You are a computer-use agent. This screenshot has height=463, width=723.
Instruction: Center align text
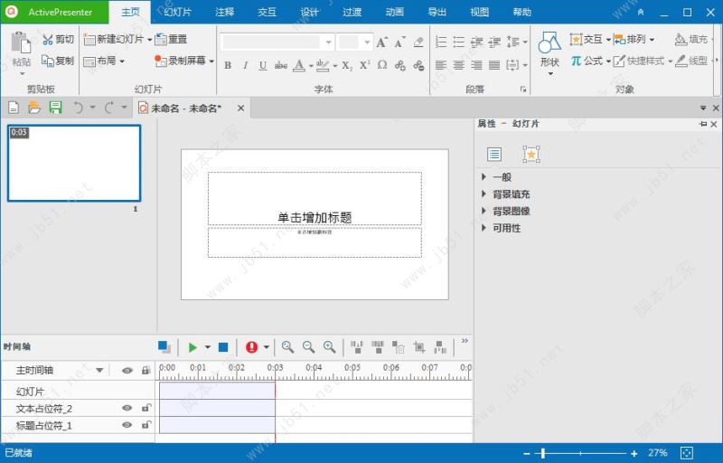coord(459,65)
